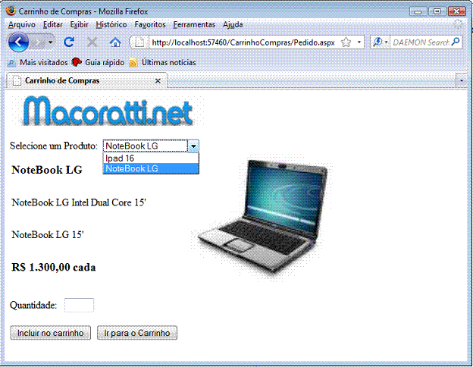Open the Favoritos menu
Screen dimensions: 473x367
[x=150, y=25]
